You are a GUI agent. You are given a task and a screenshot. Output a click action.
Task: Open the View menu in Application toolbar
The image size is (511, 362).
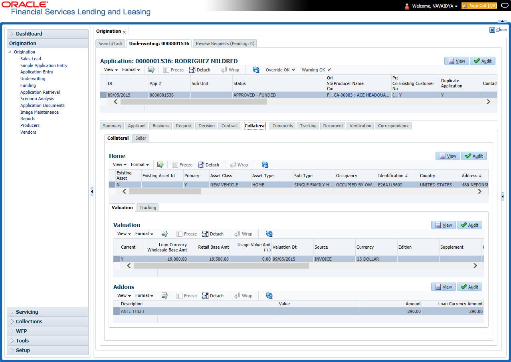click(x=111, y=70)
